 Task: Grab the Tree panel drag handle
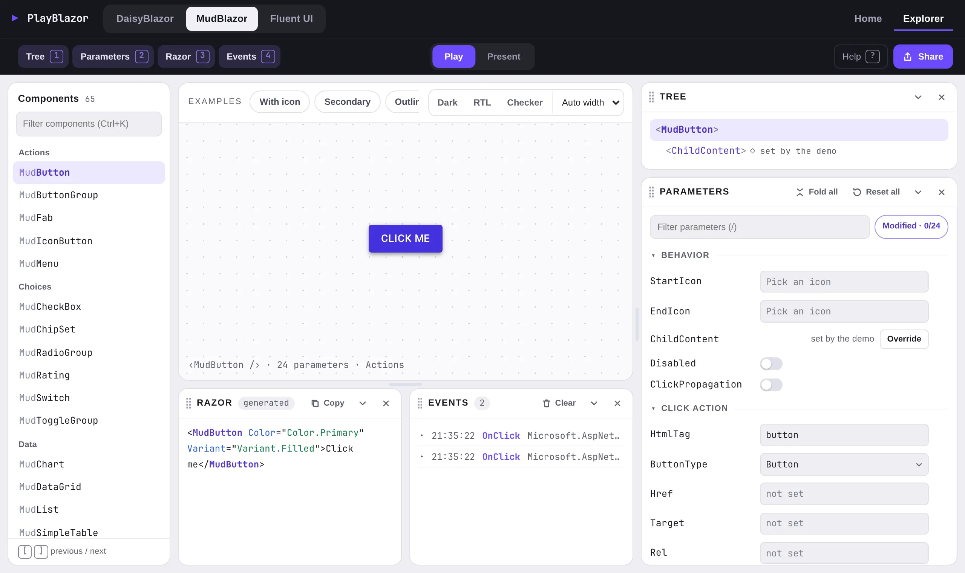(x=652, y=97)
